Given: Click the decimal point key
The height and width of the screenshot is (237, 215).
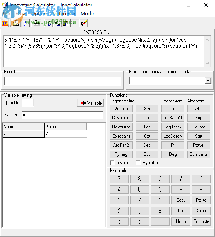Looking at the screenshot, I should point(140,211).
